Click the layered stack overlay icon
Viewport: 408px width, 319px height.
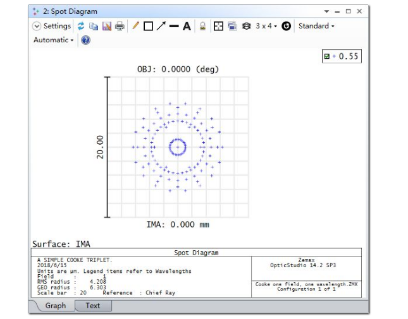pyautogui.click(x=246, y=27)
